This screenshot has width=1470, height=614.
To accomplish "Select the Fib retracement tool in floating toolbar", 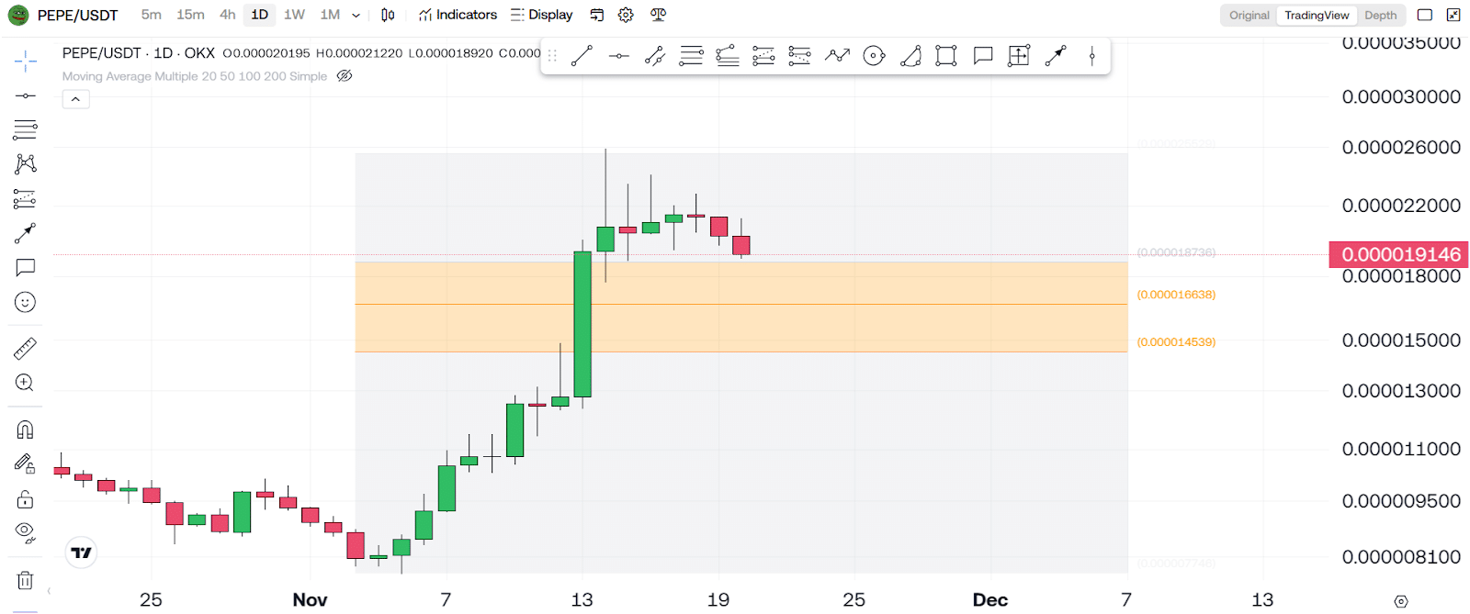I will pos(691,56).
